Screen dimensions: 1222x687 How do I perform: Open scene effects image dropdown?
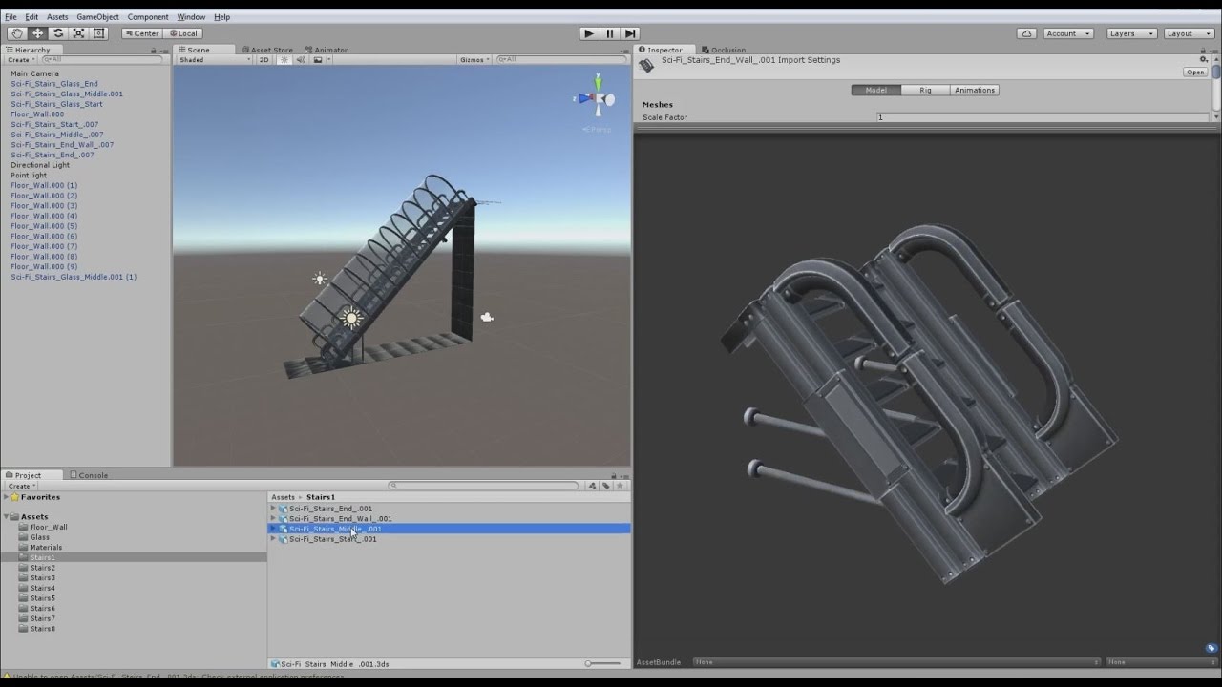(x=320, y=59)
